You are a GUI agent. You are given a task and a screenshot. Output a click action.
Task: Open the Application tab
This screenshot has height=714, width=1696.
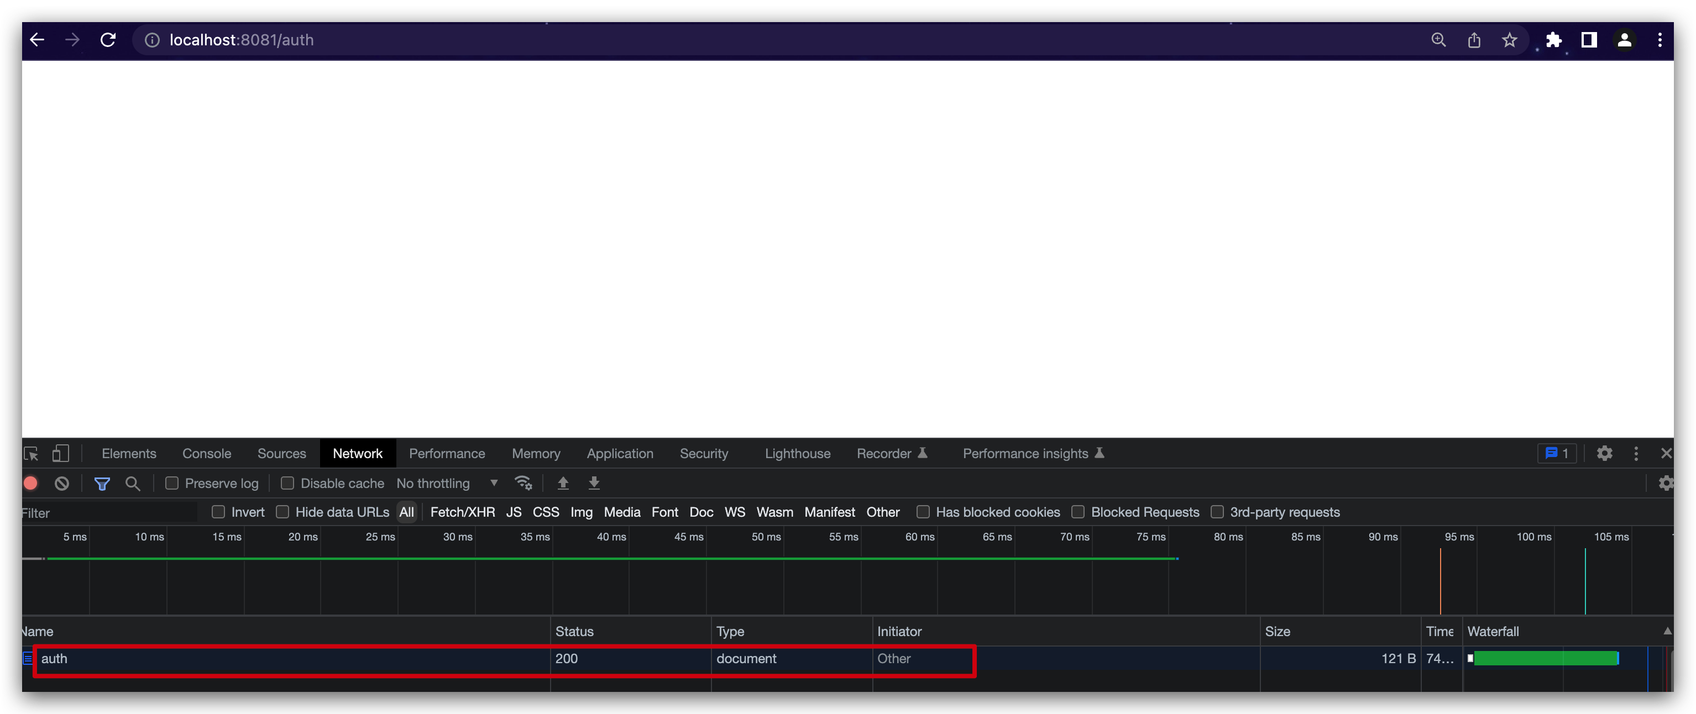coord(620,453)
